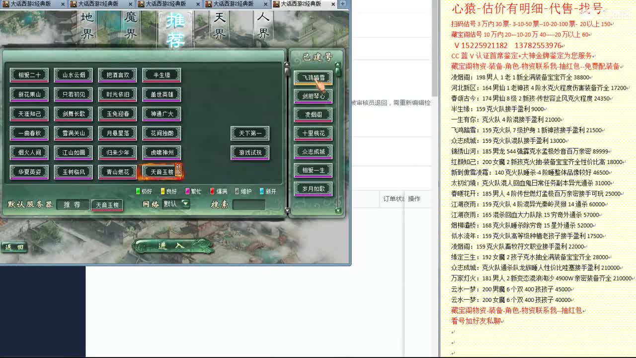Choose 岁月如歌 in the 已建号 list
This screenshot has height=358, width=636.
click(x=313, y=189)
